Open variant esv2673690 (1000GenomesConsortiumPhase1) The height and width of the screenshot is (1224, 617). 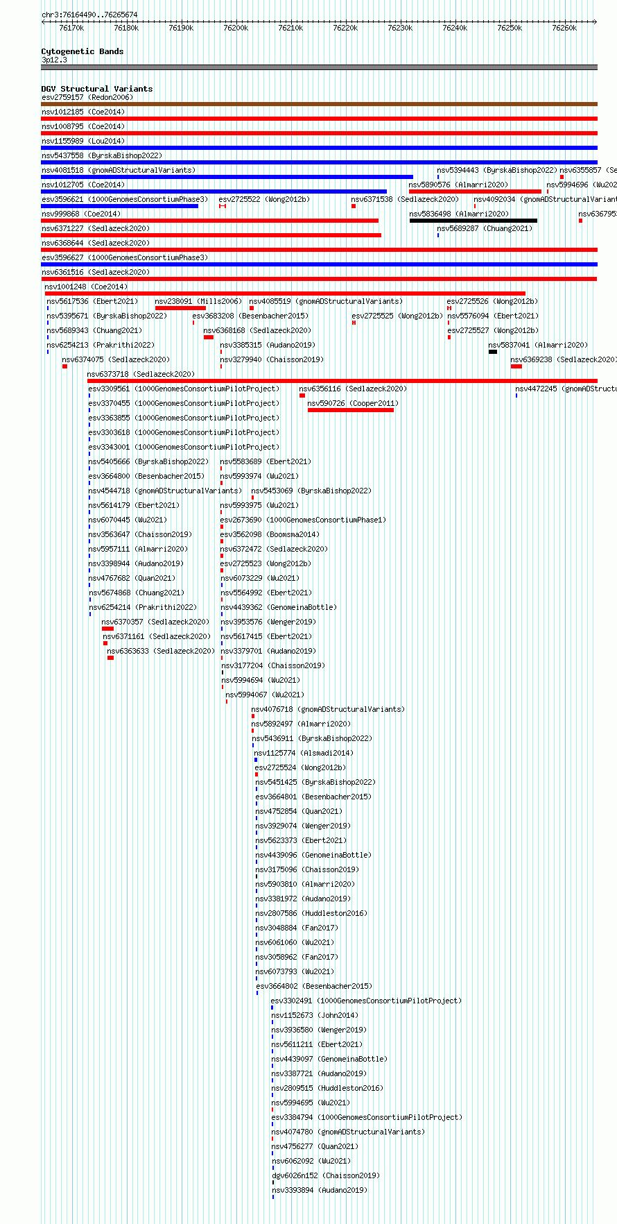(x=304, y=520)
